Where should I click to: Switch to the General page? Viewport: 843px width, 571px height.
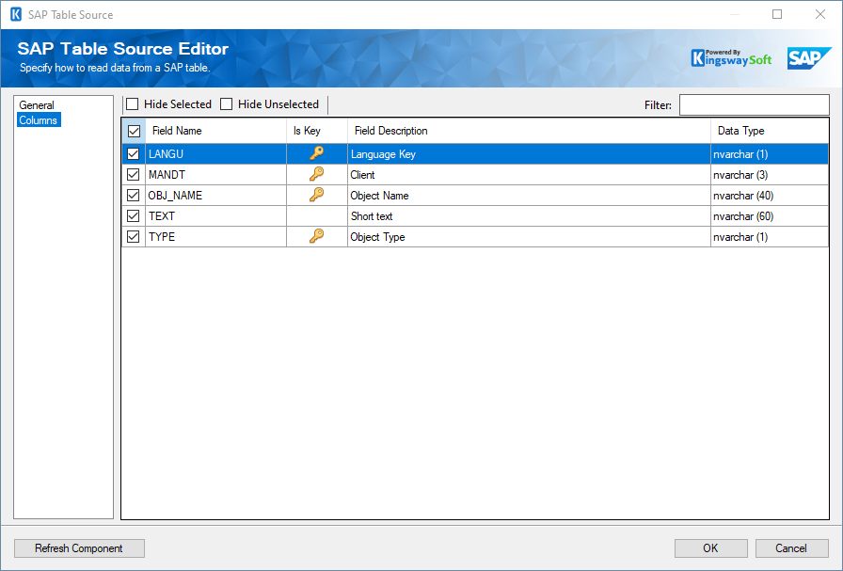(x=37, y=104)
